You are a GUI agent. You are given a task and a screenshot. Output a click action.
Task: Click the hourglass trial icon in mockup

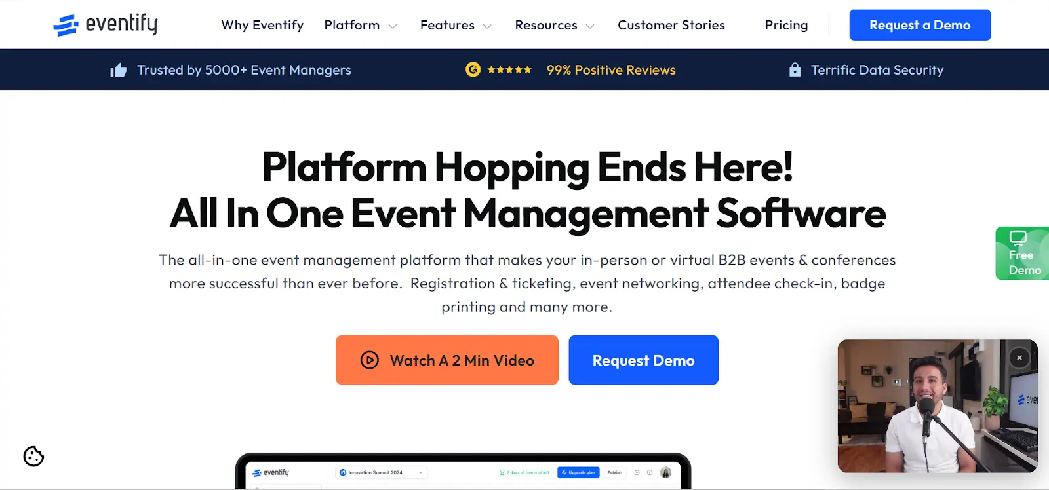click(x=502, y=472)
